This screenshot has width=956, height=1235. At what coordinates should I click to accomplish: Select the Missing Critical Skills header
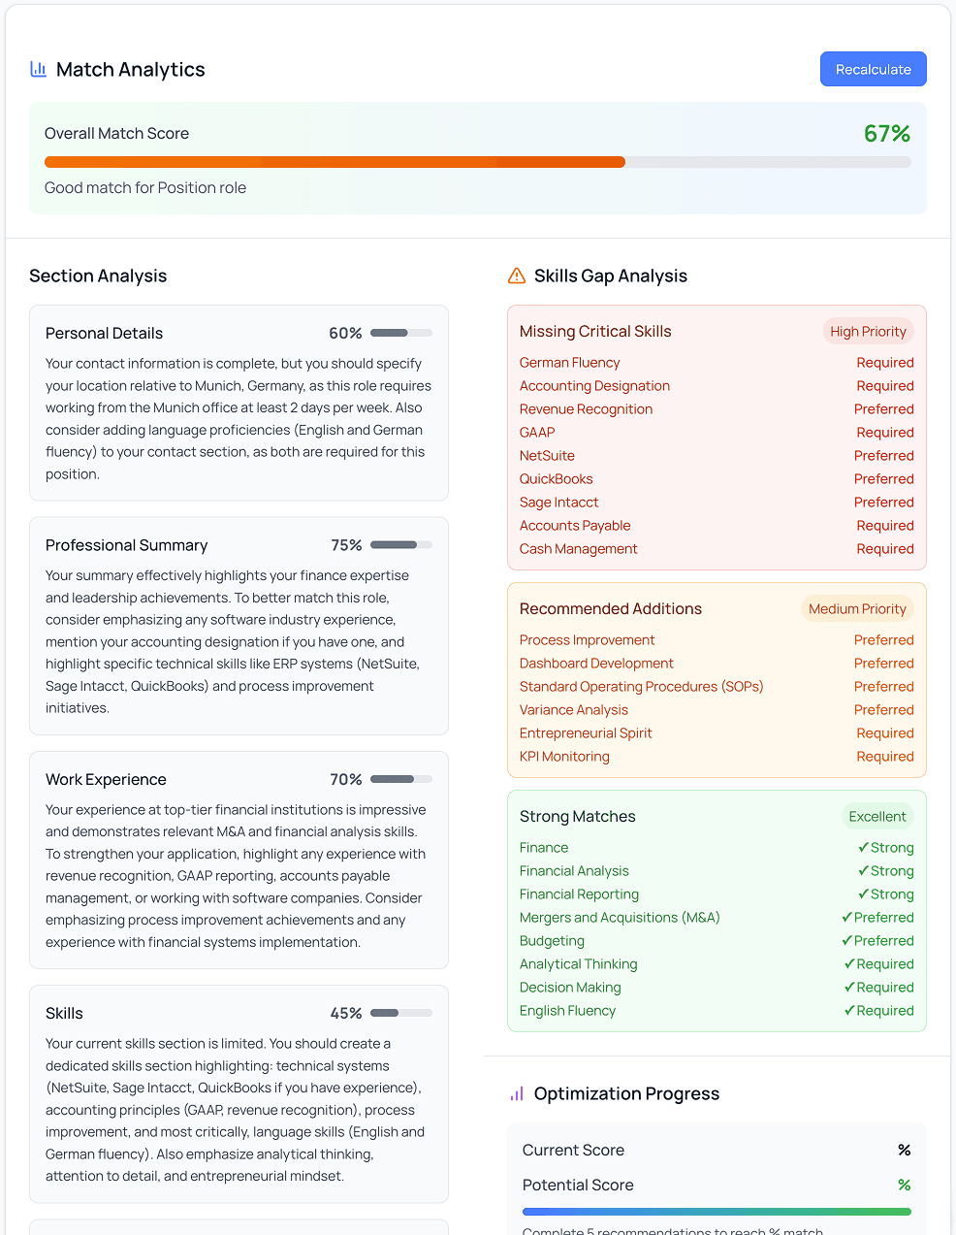[x=594, y=331]
